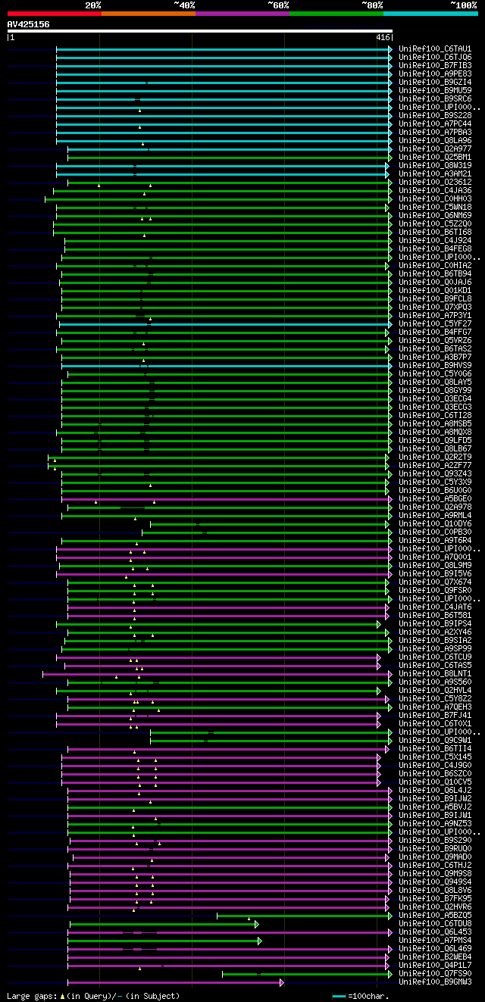The image size is (485, 1002).
Task: Select the UniRef100_Q8LAY5 label
Action: pyautogui.click(x=435, y=382)
